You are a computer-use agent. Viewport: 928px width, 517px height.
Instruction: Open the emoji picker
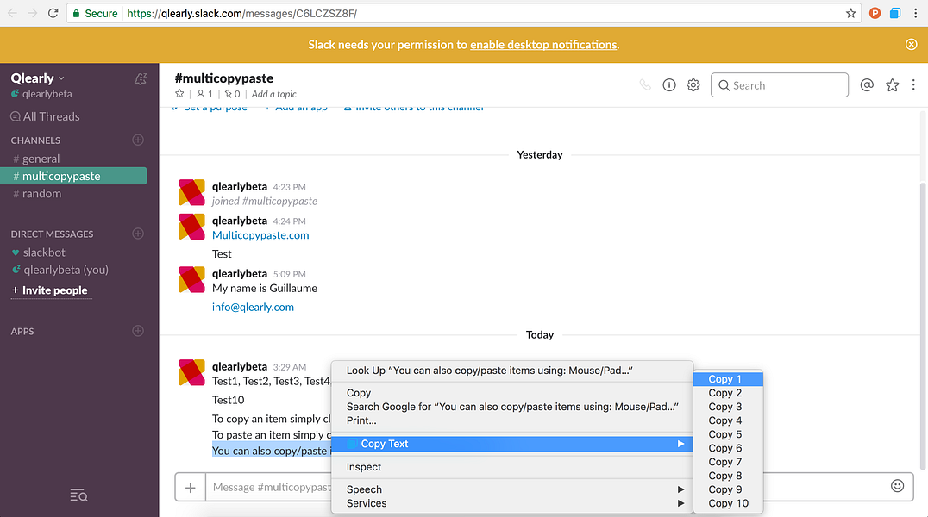(x=897, y=486)
